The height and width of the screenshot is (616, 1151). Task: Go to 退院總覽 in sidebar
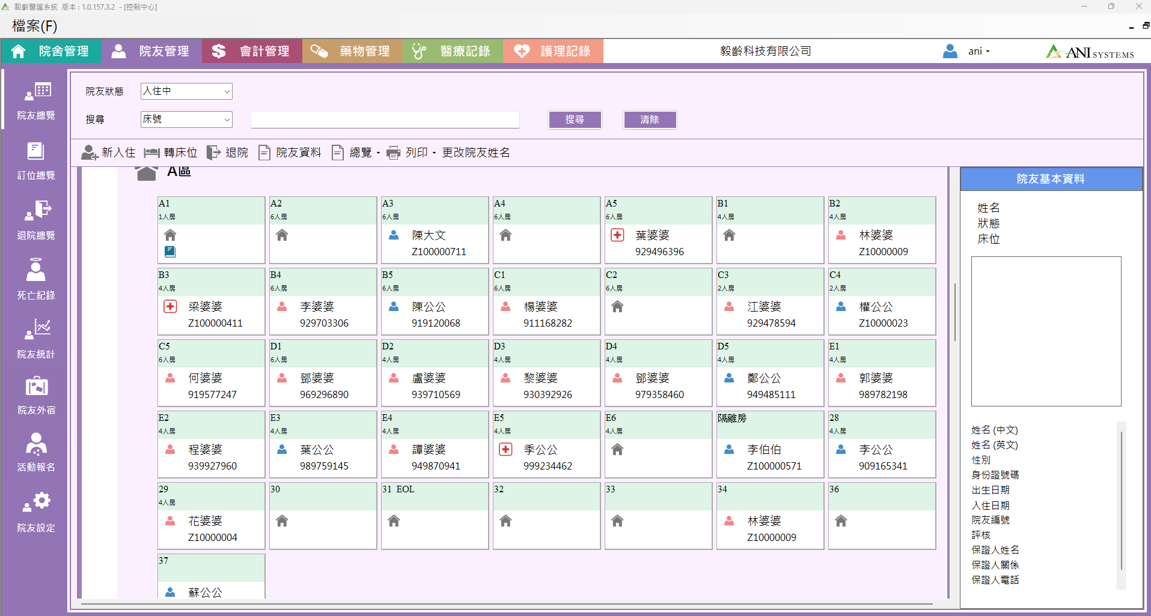coord(35,220)
